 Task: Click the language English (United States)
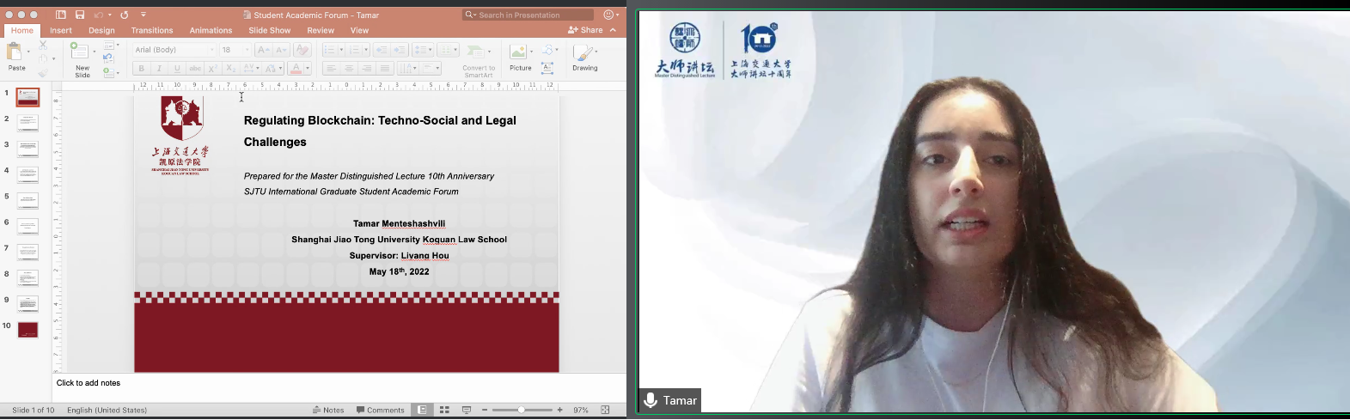point(107,411)
